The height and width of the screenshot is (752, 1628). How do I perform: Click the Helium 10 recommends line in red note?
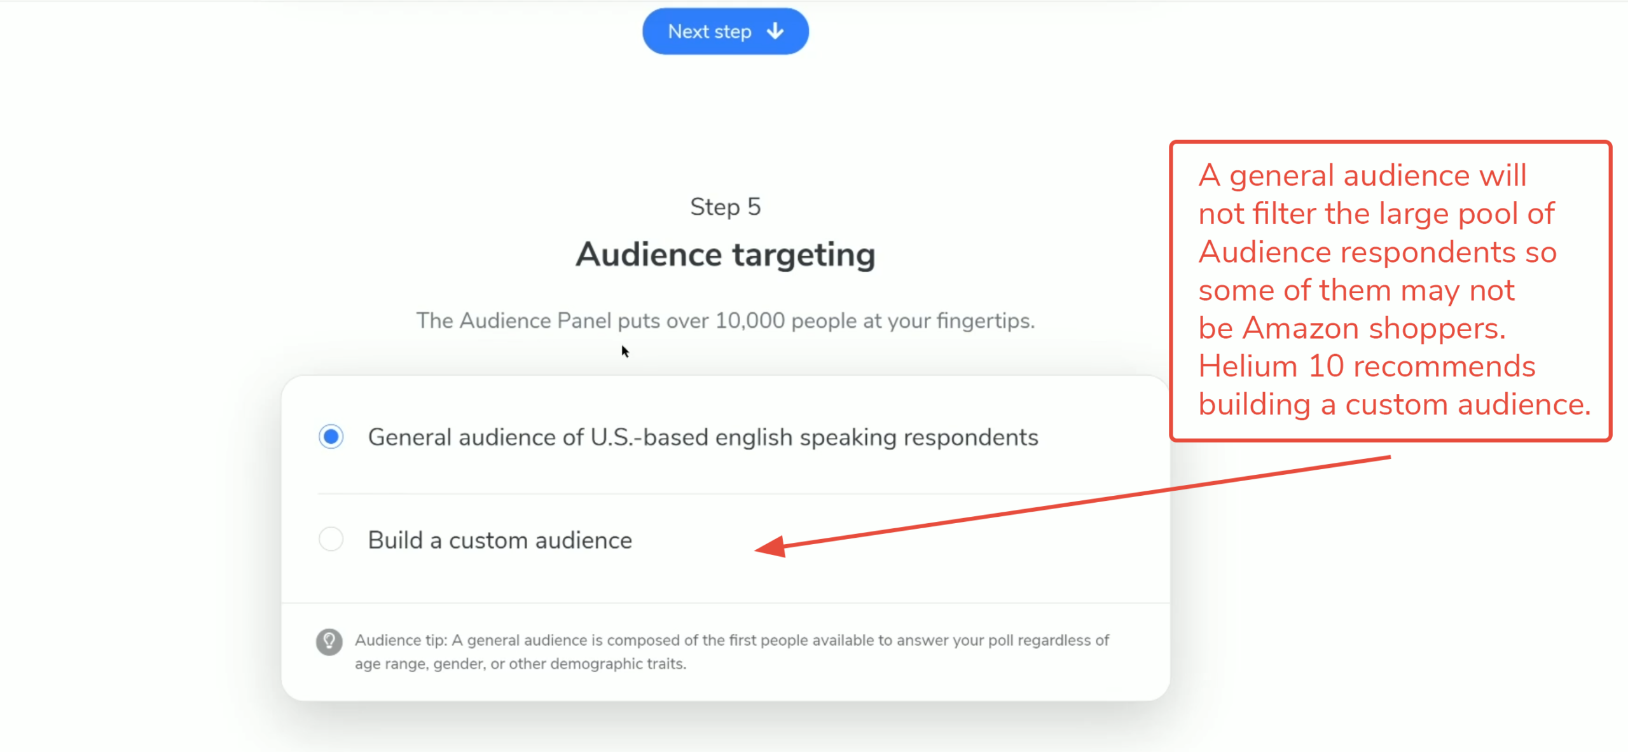pyautogui.click(x=1366, y=367)
